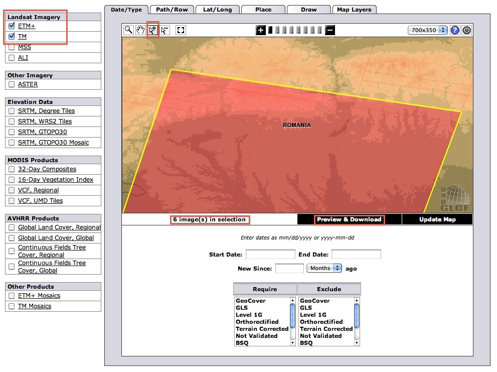Image resolution: width=497 pixels, height=372 pixels.
Task: Check SRTM, Degree Tiles checkbox
Action: click(12, 111)
